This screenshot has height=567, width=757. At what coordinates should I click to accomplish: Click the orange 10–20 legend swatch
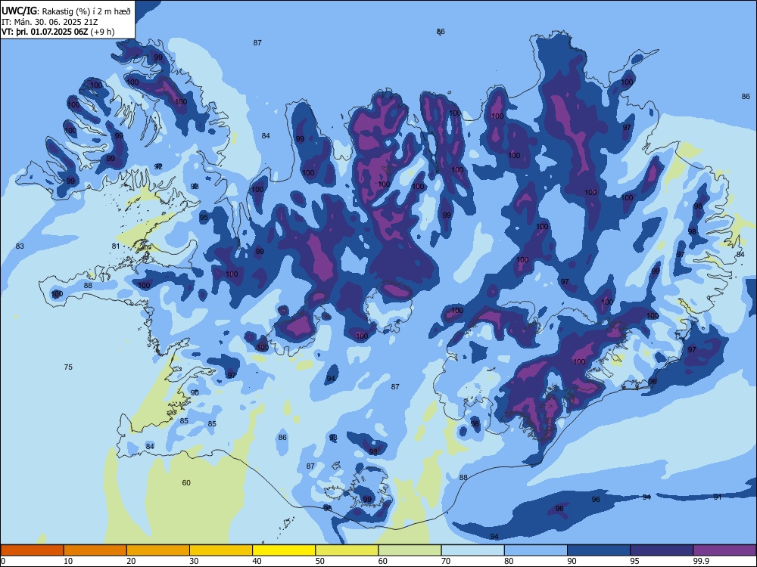click(x=95, y=550)
